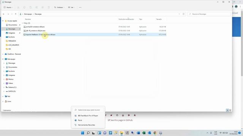Click the Nombre column header
The width and height of the screenshot is (243, 136).
pyautogui.click(x=28, y=19)
